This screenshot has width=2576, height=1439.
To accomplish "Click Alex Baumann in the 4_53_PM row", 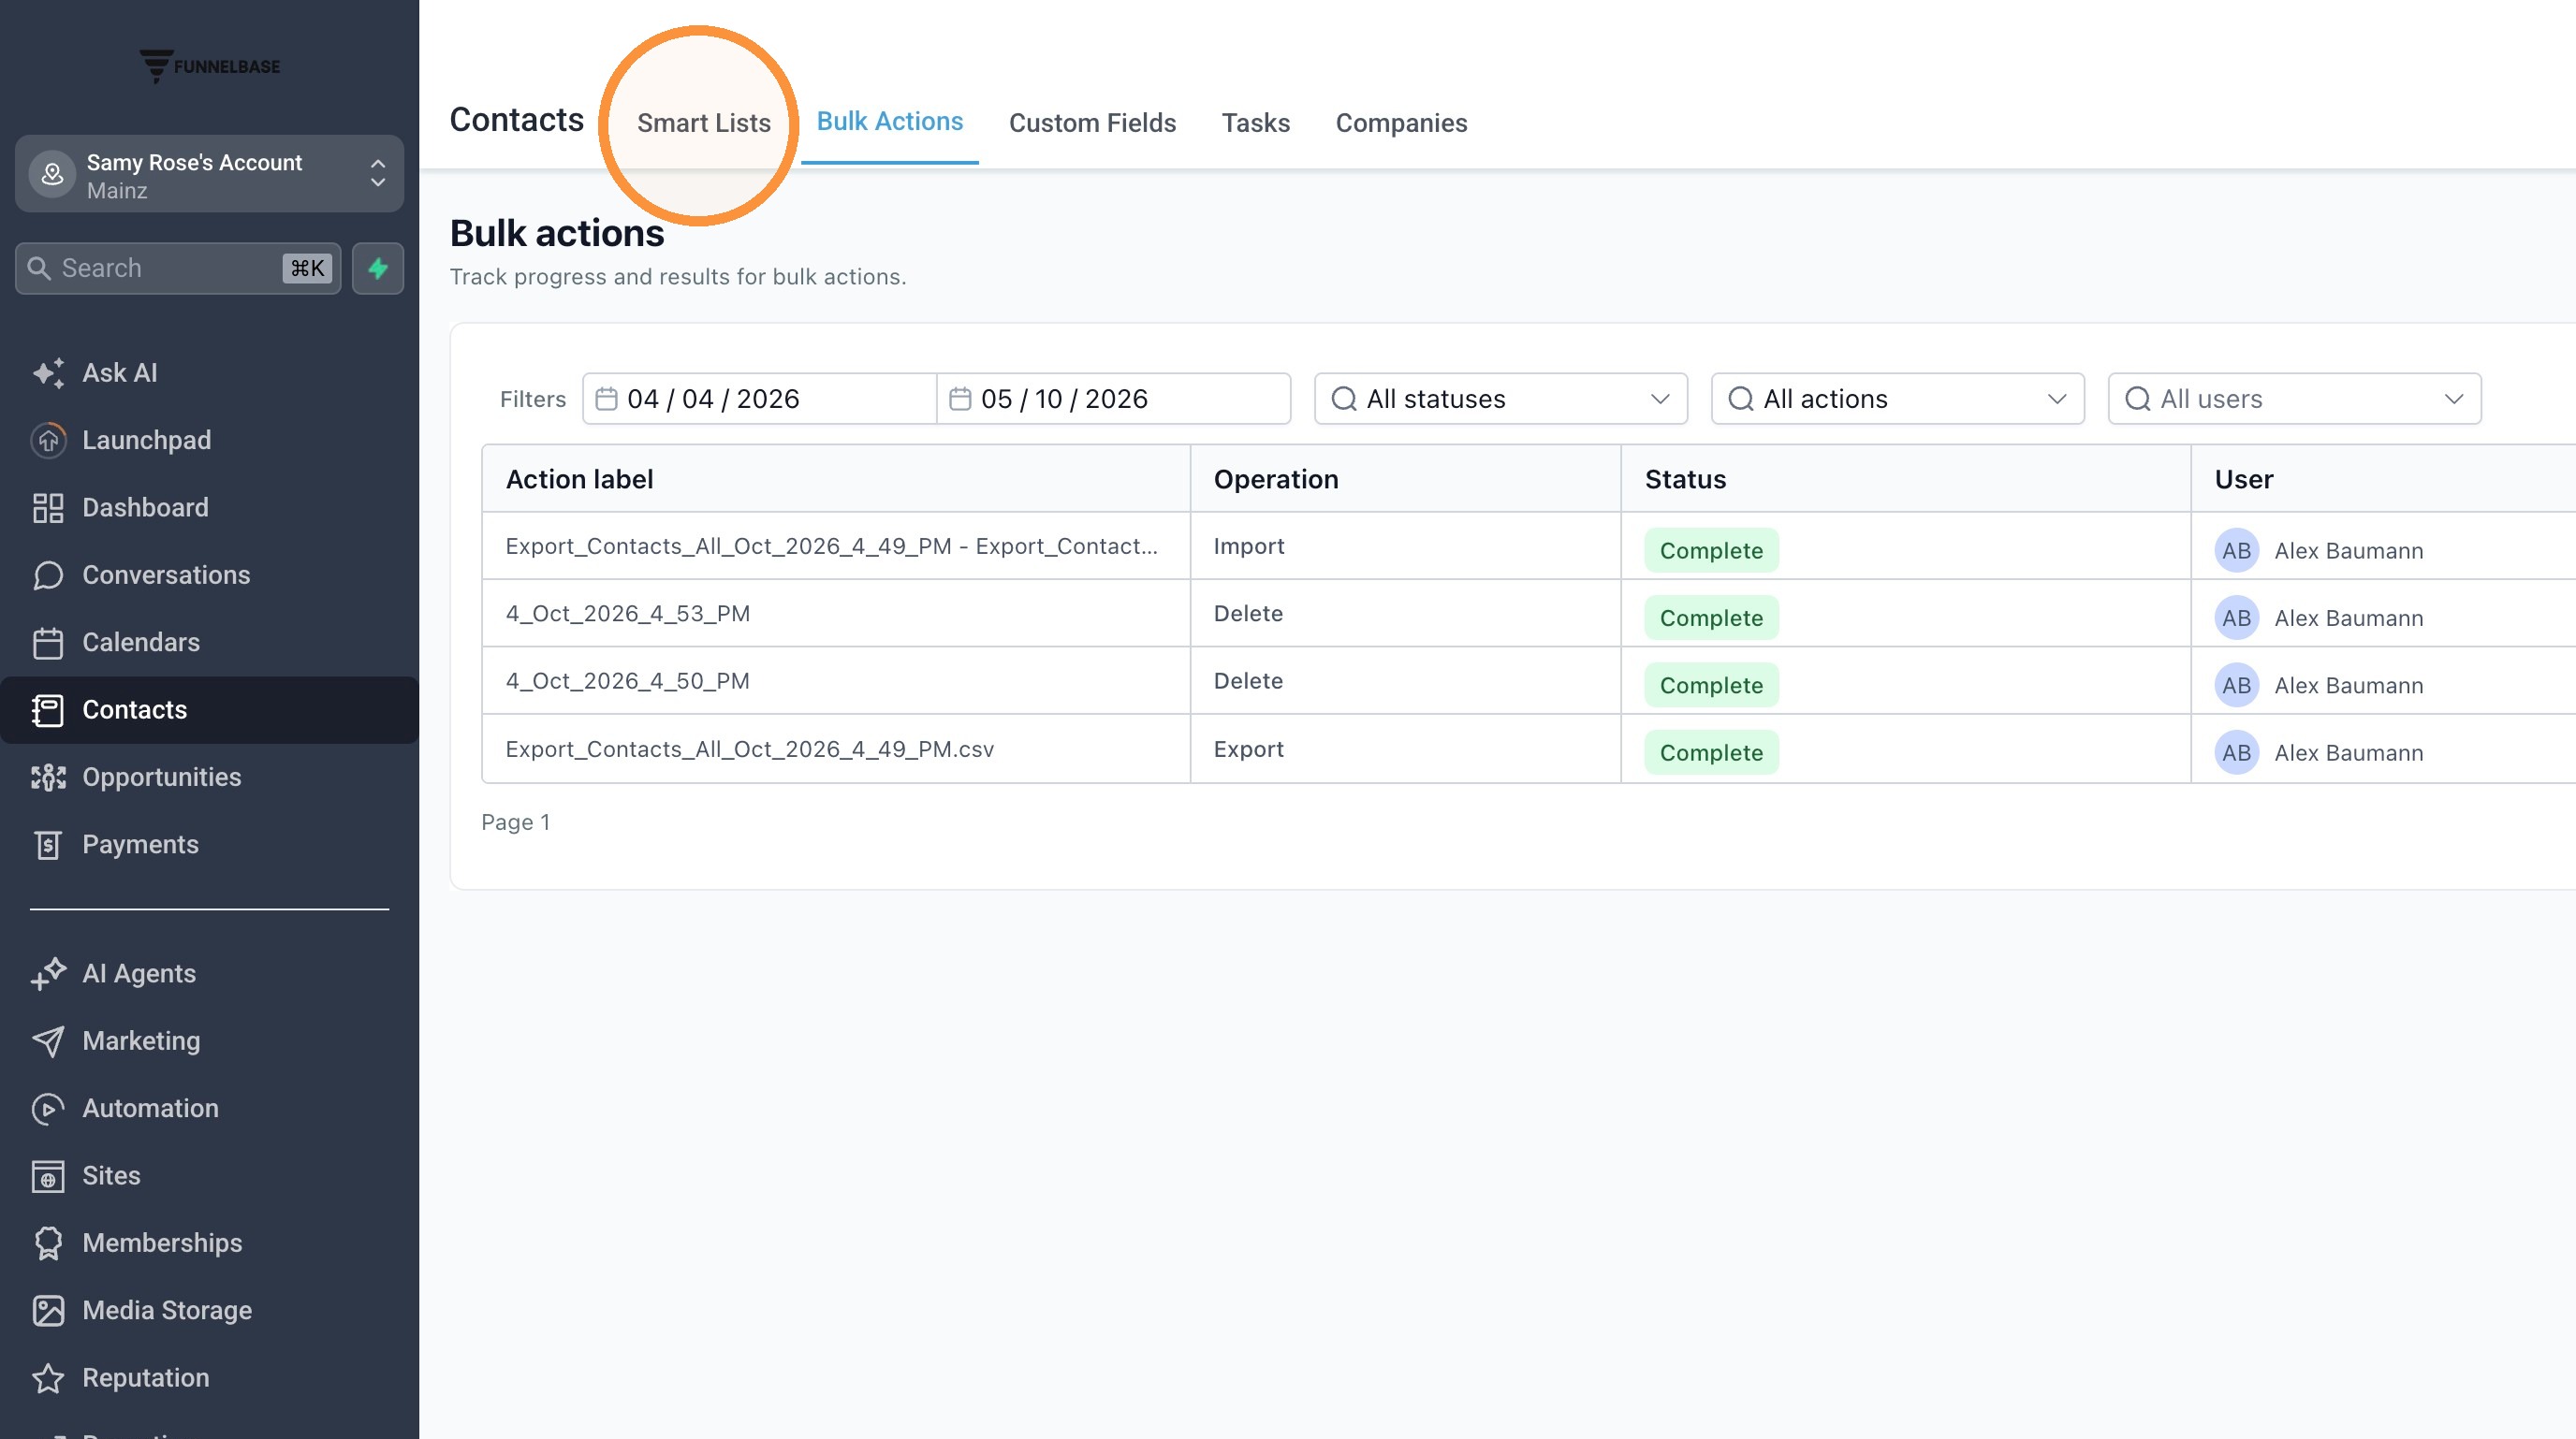I will pos(2349,618).
